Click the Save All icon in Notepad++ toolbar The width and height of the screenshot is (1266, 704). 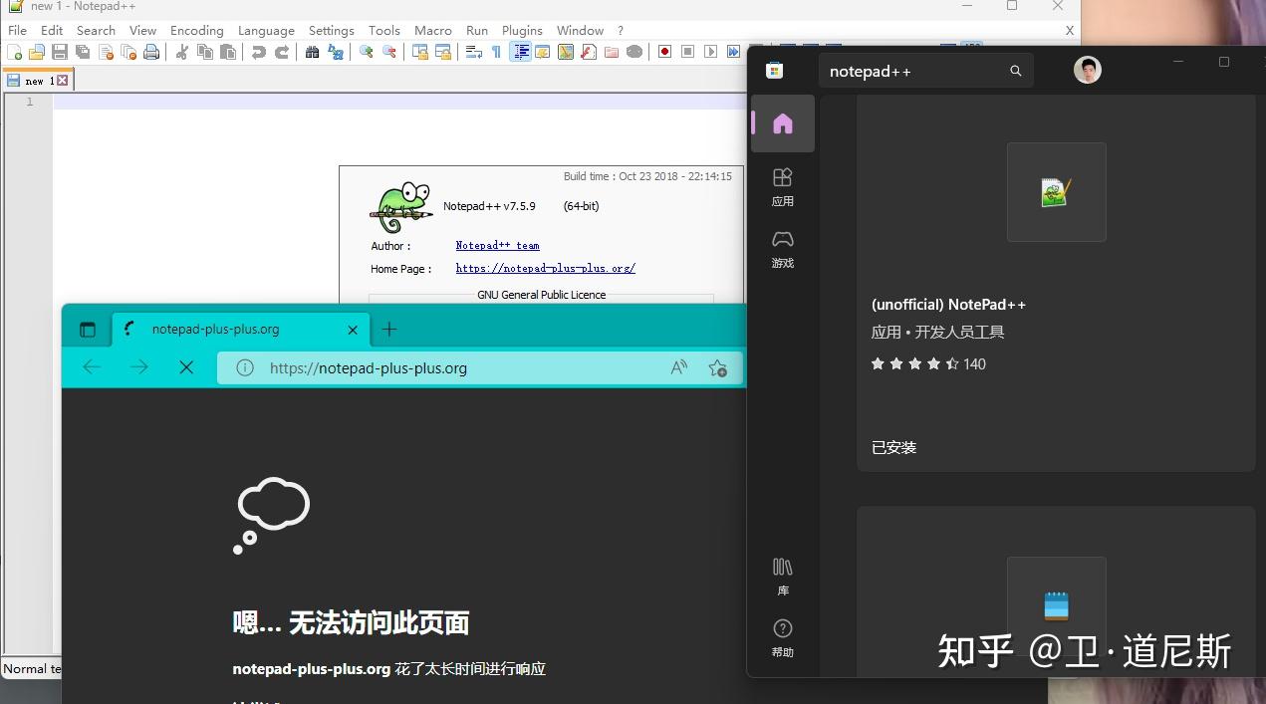click(83, 52)
